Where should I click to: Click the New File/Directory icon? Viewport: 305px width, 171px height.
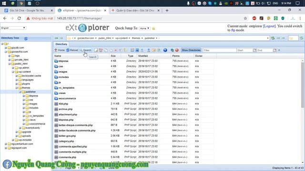coord(96,50)
